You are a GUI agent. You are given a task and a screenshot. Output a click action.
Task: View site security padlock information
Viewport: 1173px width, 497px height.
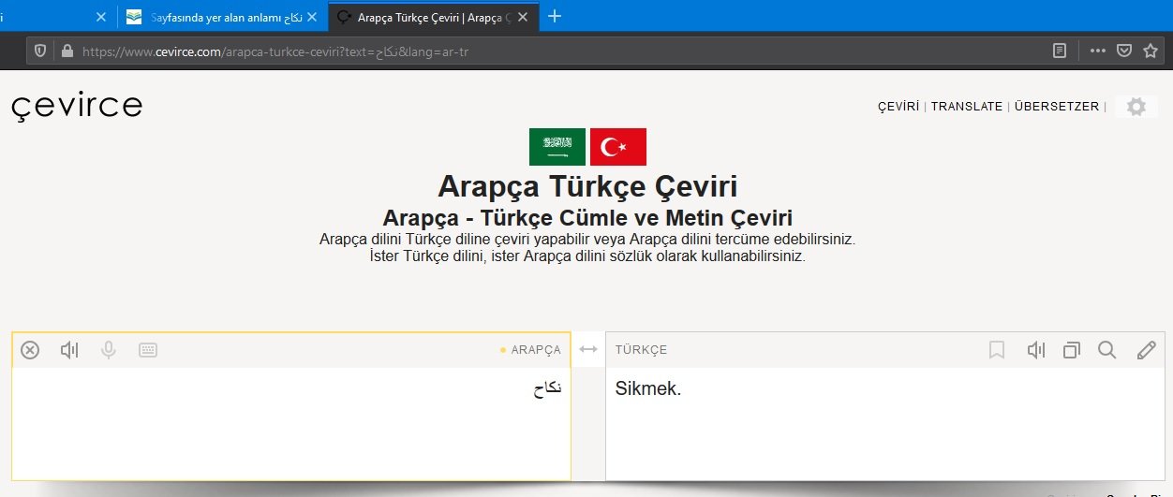click(67, 51)
